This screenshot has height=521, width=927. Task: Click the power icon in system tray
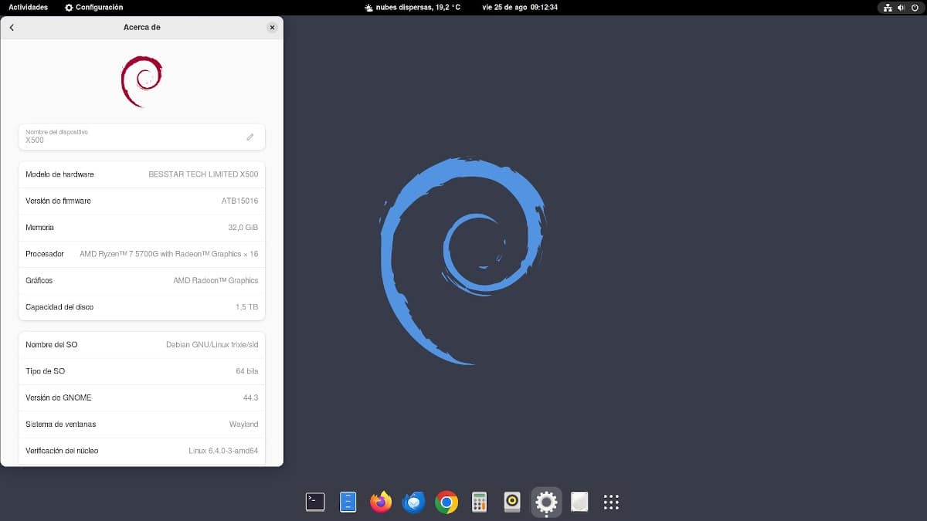click(x=914, y=7)
